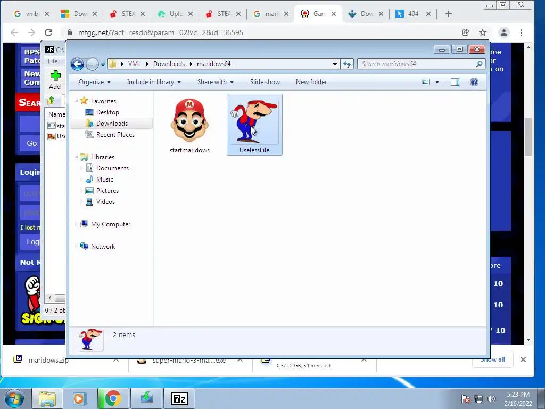Switch to the Uplc Chrome tab
The width and height of the screenshot is (545, 409).
pyautogui.click(x=175, y=14)
